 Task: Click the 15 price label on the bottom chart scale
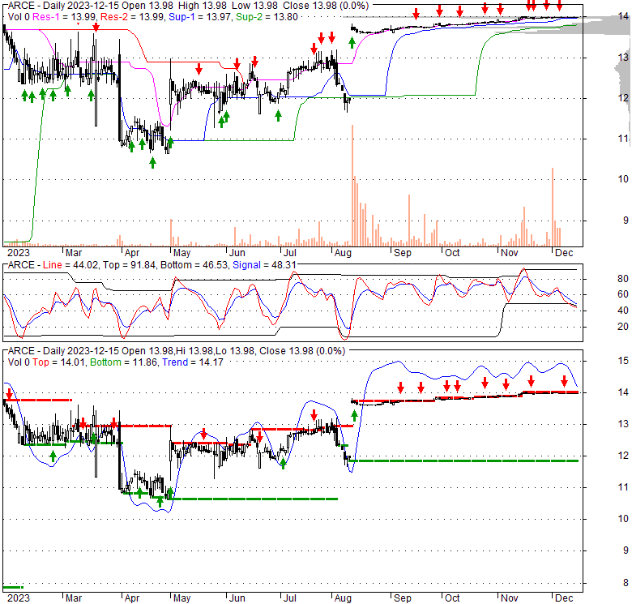coord(623,361)
